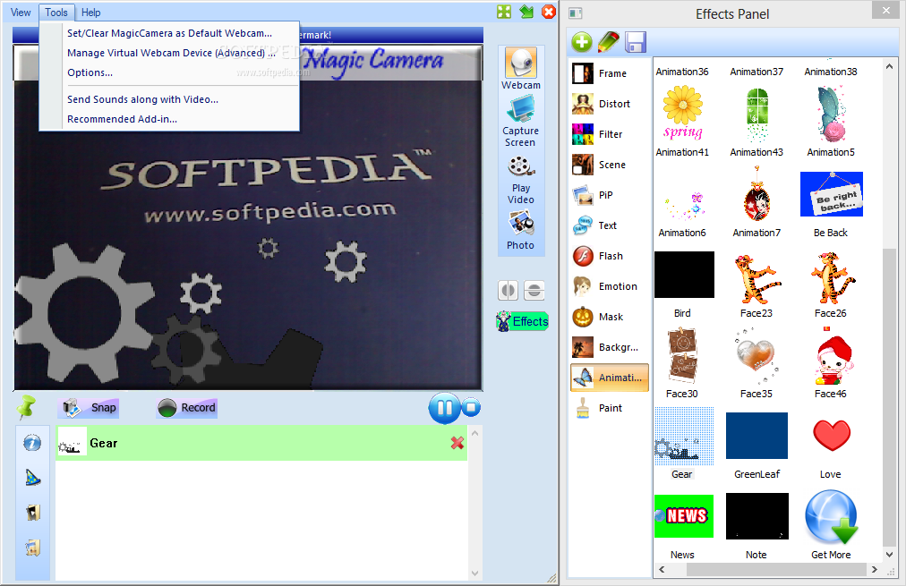
Task: Select the Animation effect category
Action: (x=610, y=378)
